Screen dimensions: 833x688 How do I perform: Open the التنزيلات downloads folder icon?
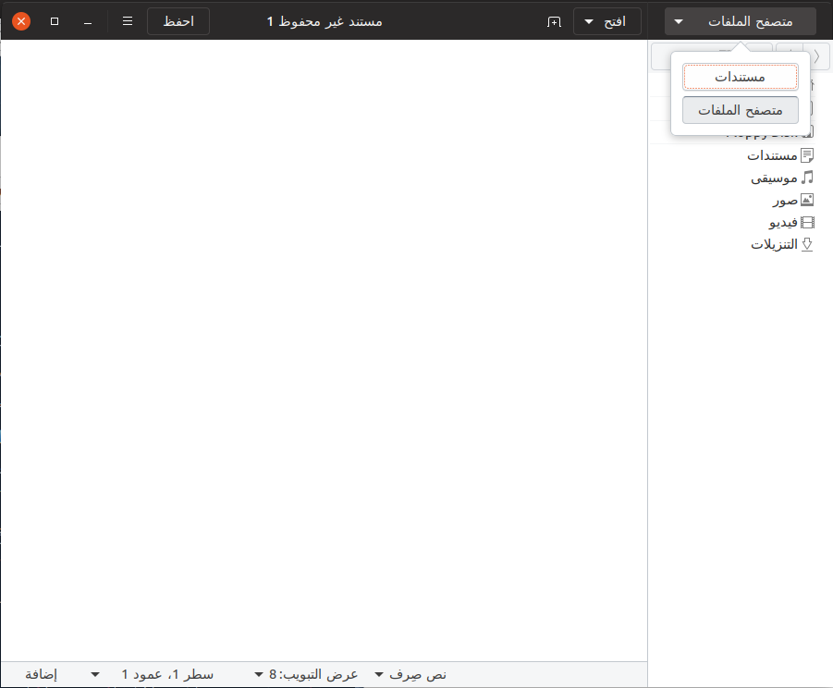[x=807, y=245]
